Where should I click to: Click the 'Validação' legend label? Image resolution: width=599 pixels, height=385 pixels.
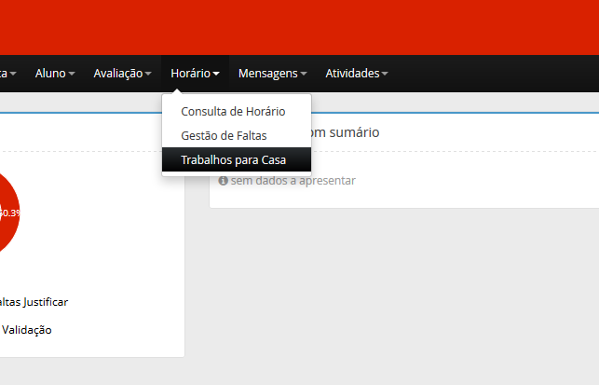(x=27, y=329)
